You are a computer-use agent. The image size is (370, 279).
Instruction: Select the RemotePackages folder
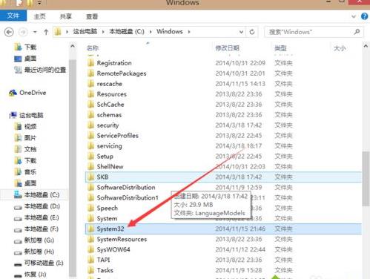[x=122, y=73]
